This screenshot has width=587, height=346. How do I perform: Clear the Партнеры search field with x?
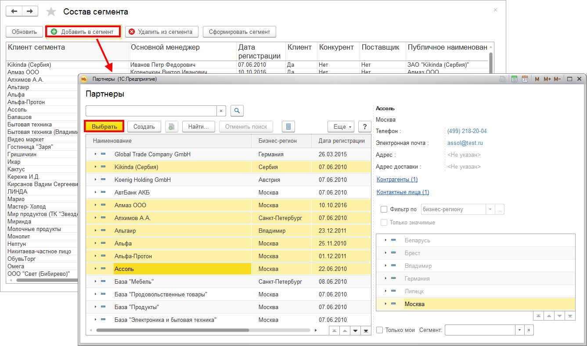pos(222,111)
